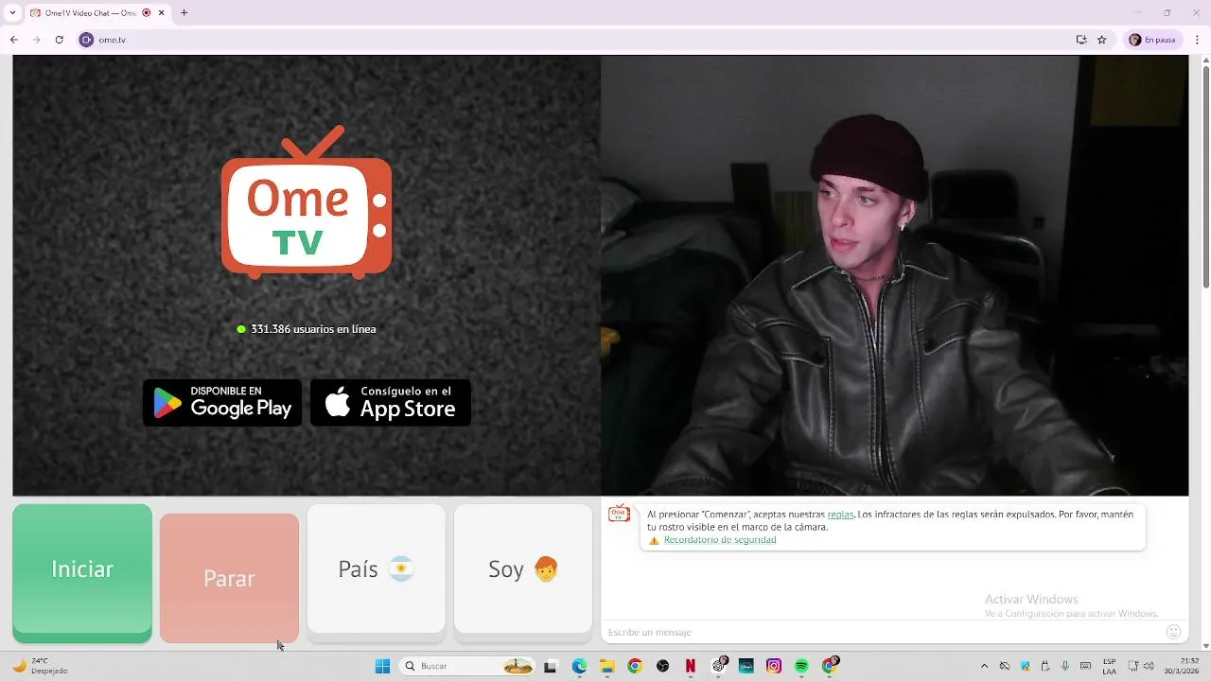
Task: Open the reglas link in chat notice
Action: (840, 515)
